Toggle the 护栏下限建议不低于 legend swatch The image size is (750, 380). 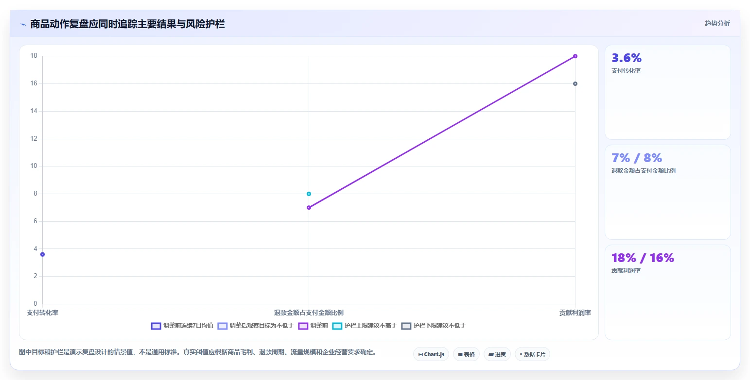pyautogui.click(x=406, y=326)
